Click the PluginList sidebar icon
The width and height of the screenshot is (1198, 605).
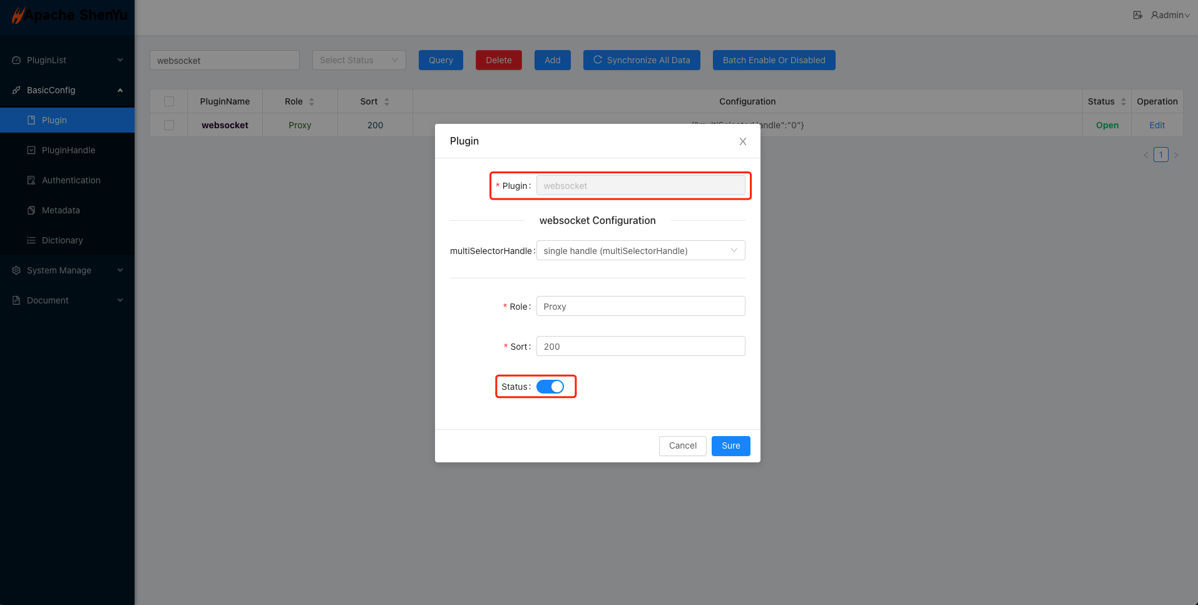pyautogui.click(x=16, y=60)
